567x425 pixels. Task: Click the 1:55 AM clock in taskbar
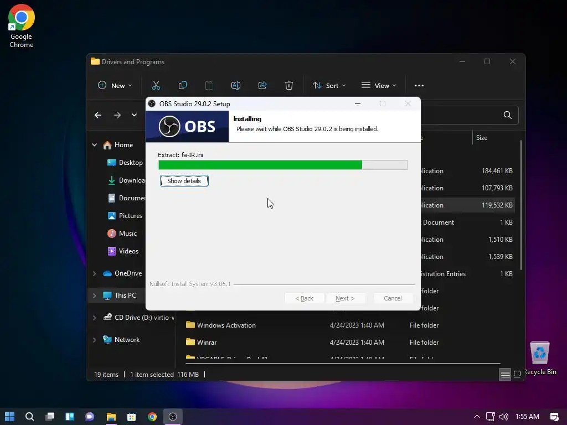tap(527, 417)
